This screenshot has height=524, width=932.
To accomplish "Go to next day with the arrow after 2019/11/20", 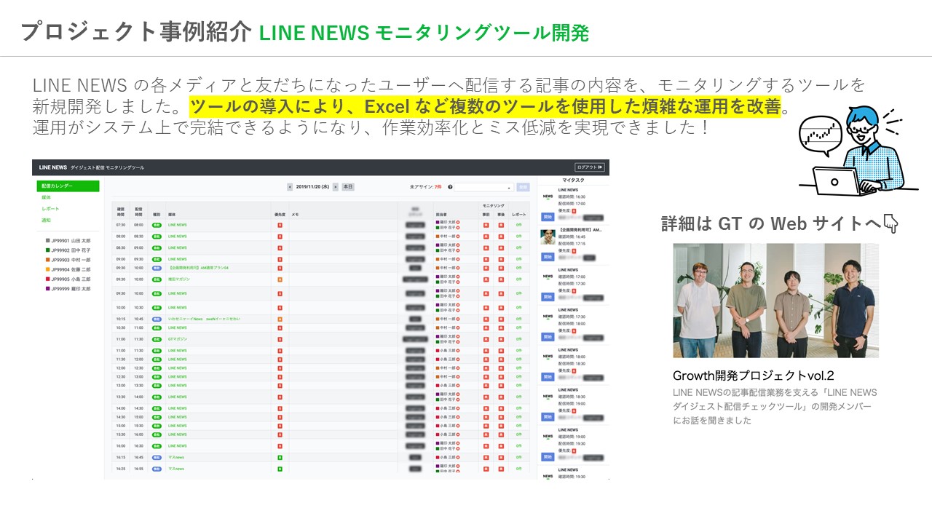I will click(336, 187).
